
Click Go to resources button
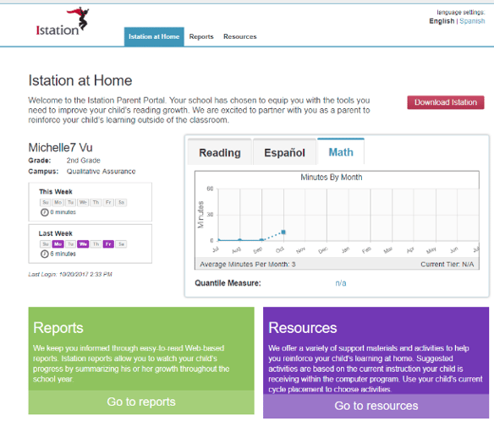click(376, 406)
